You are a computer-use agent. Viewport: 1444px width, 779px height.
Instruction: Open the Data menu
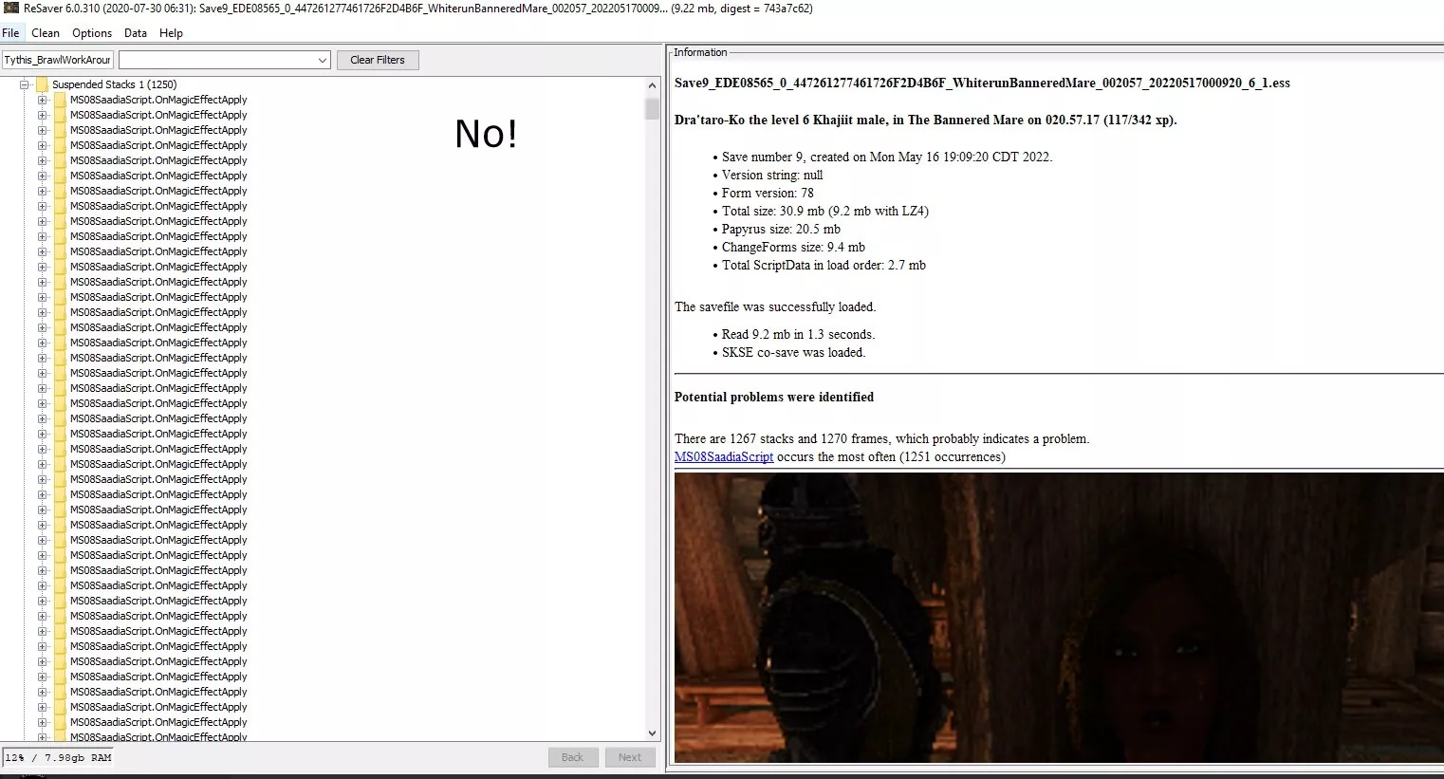pos(136,32)
